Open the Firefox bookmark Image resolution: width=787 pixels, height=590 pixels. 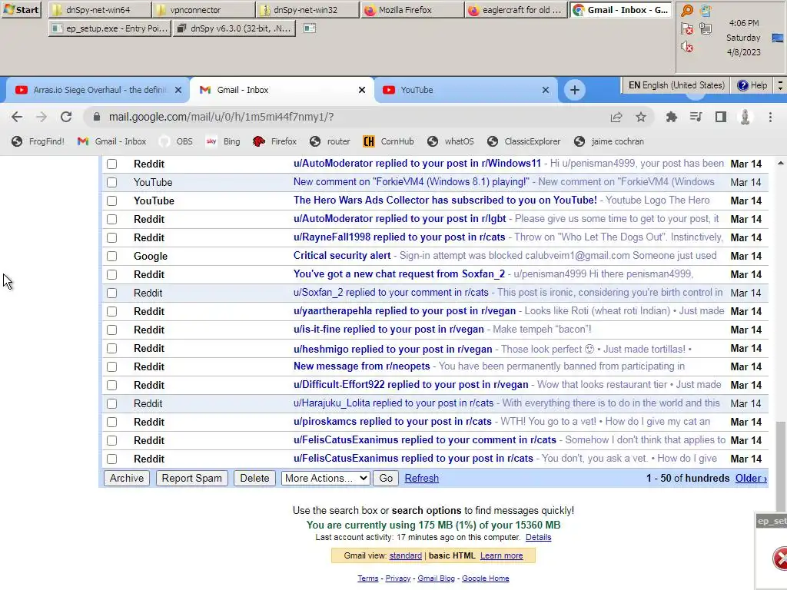coord(275,141)
